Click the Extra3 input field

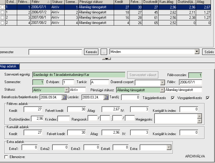pos(91,147)
